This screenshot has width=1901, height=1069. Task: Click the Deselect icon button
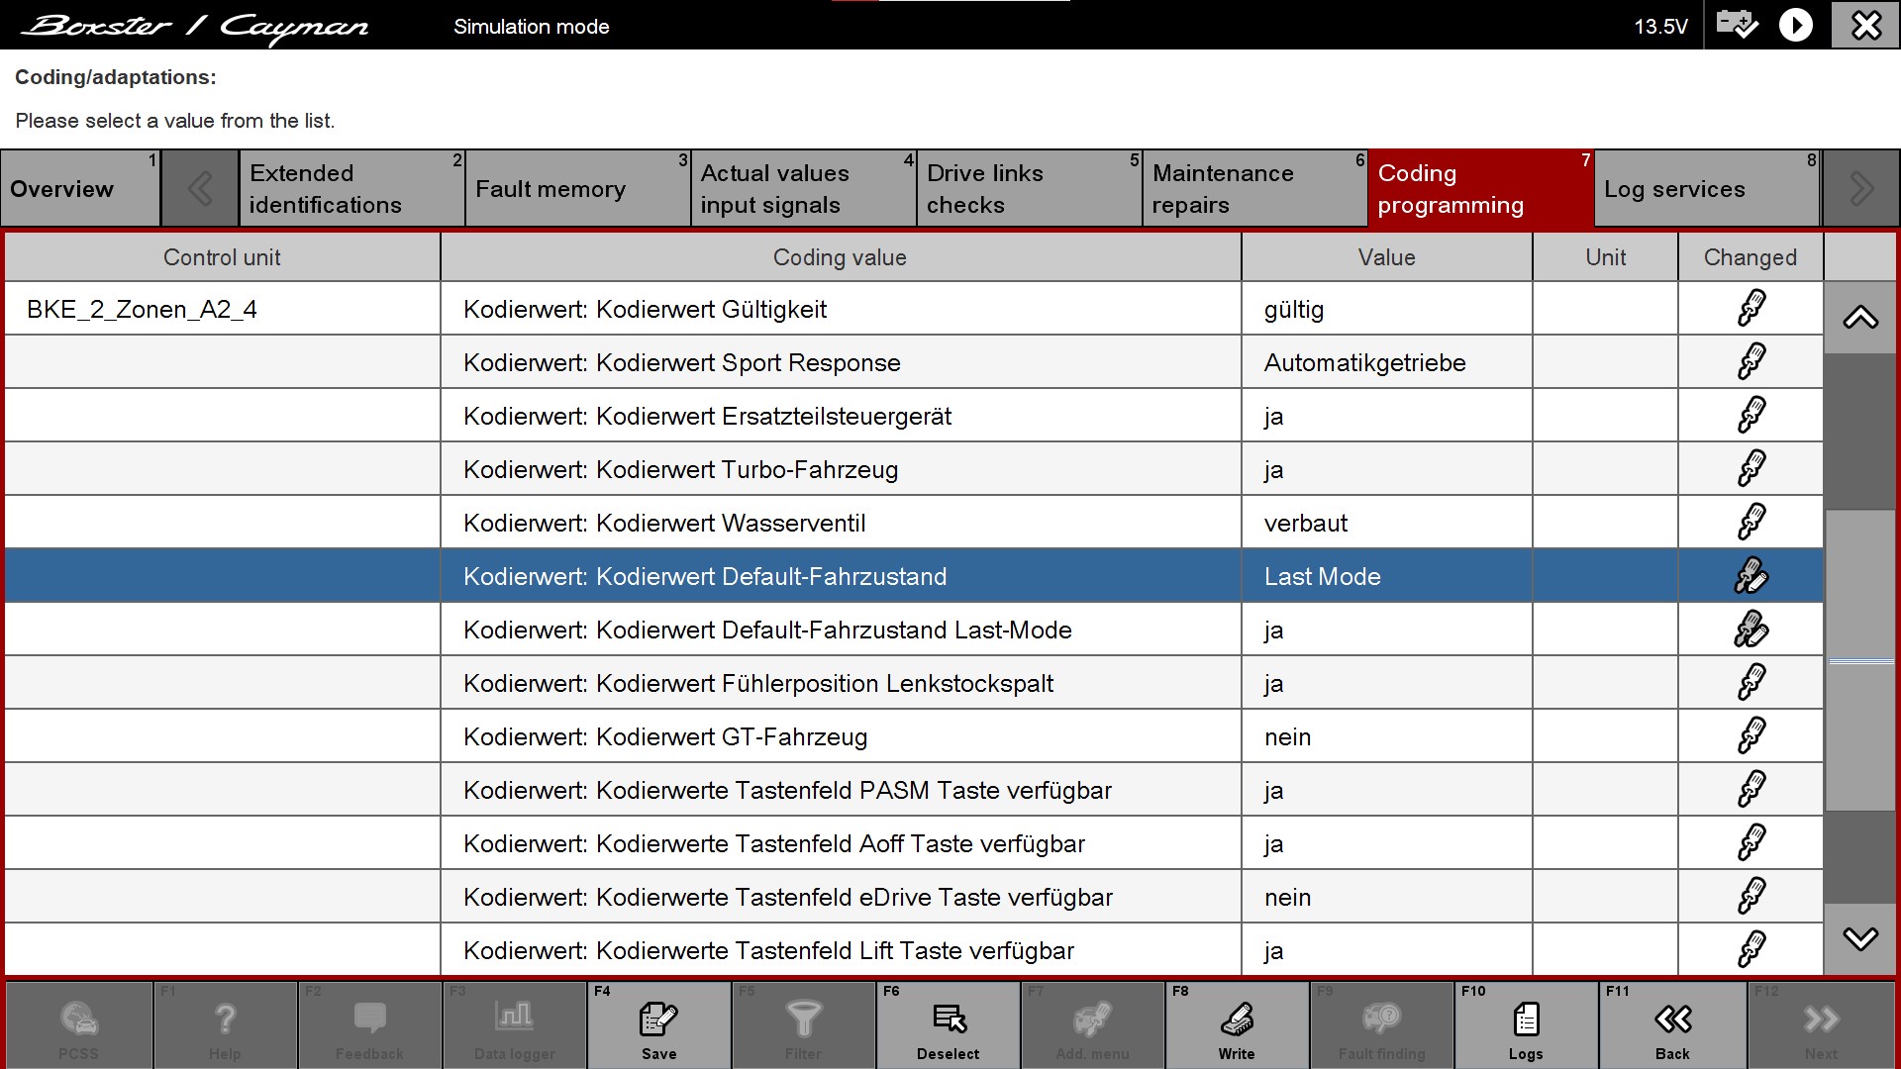coord(948,1020)
